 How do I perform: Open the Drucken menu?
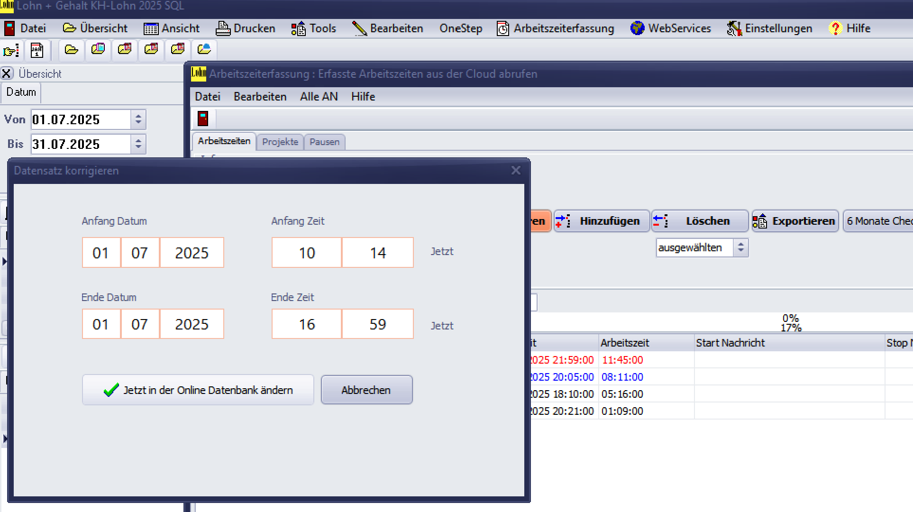click(246, 28)
